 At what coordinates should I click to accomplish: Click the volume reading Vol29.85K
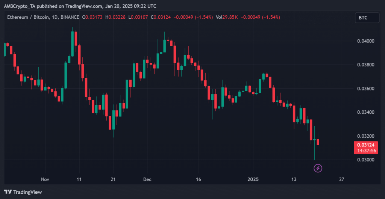(227, 17)
